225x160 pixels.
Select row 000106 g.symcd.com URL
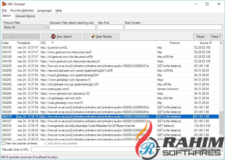pyautogui.click(x=54, y=48)
